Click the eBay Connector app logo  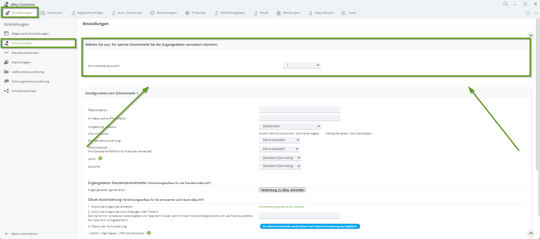point(6,4)
